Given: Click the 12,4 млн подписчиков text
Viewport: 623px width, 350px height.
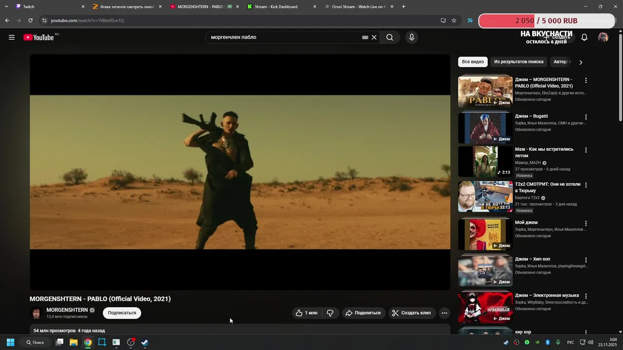Looking at the screenshot, I should point(67,316).
